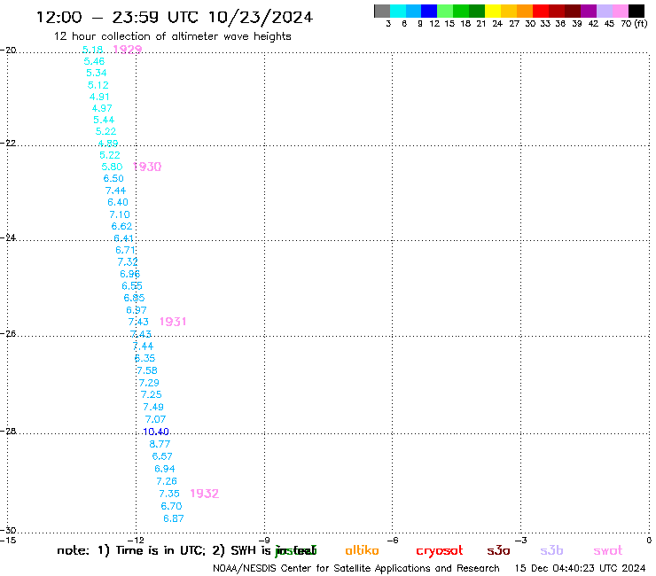Image resolution: width=656 pixels, height=576 pixels.
Task: Click the 4.97 wave height value
Action: [102, 108]
